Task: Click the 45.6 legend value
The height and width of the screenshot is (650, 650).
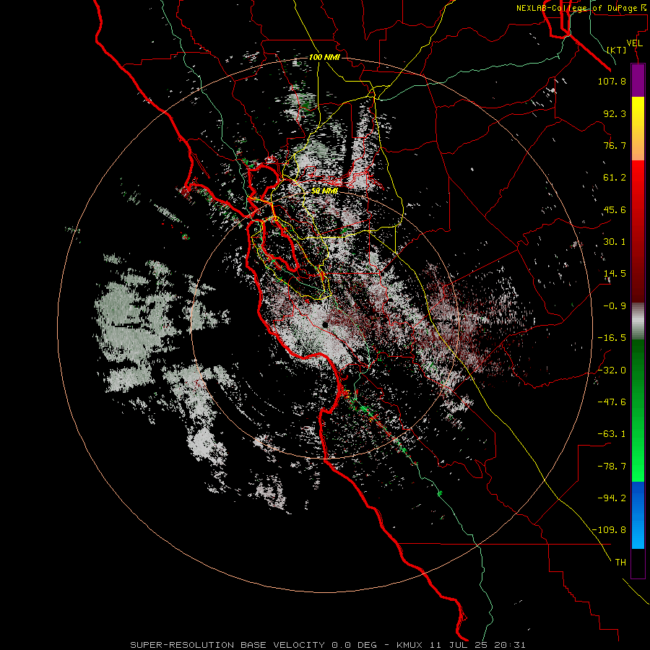Action: [x=615, y=209]
